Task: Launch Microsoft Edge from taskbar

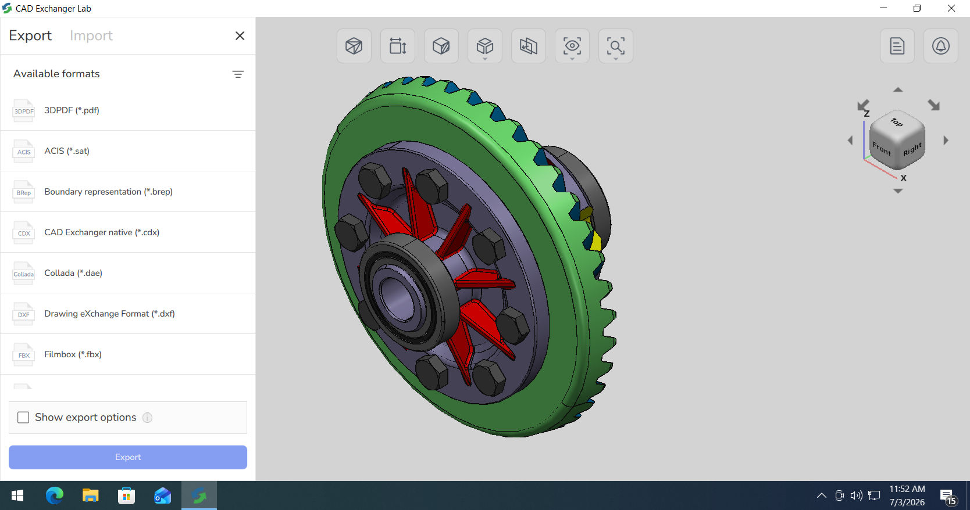Action: click(55, 495)
